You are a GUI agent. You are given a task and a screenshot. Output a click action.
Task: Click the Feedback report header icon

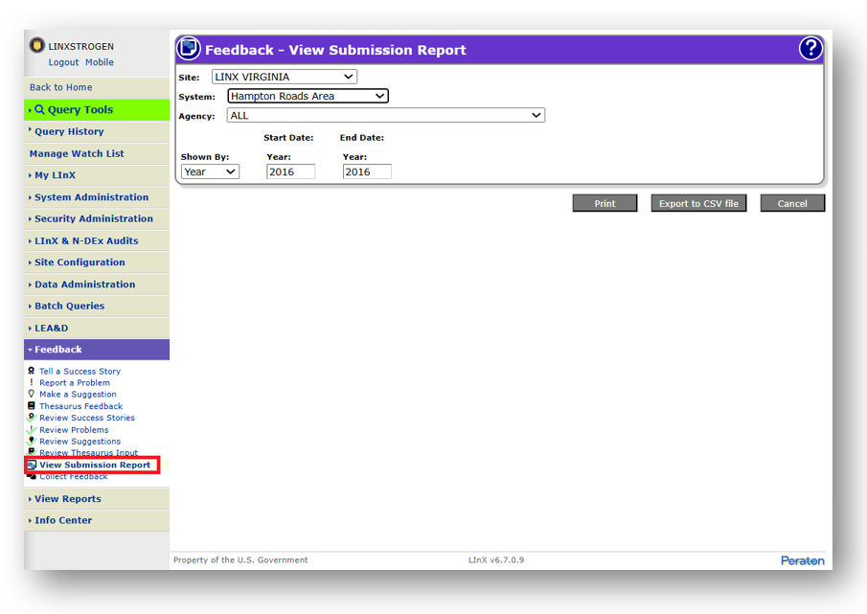(189, 49)
